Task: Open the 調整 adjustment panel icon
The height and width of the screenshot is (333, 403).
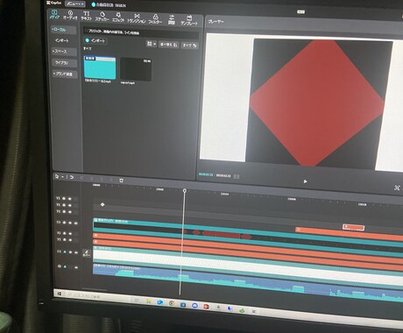Action: (x=172, y=19)
